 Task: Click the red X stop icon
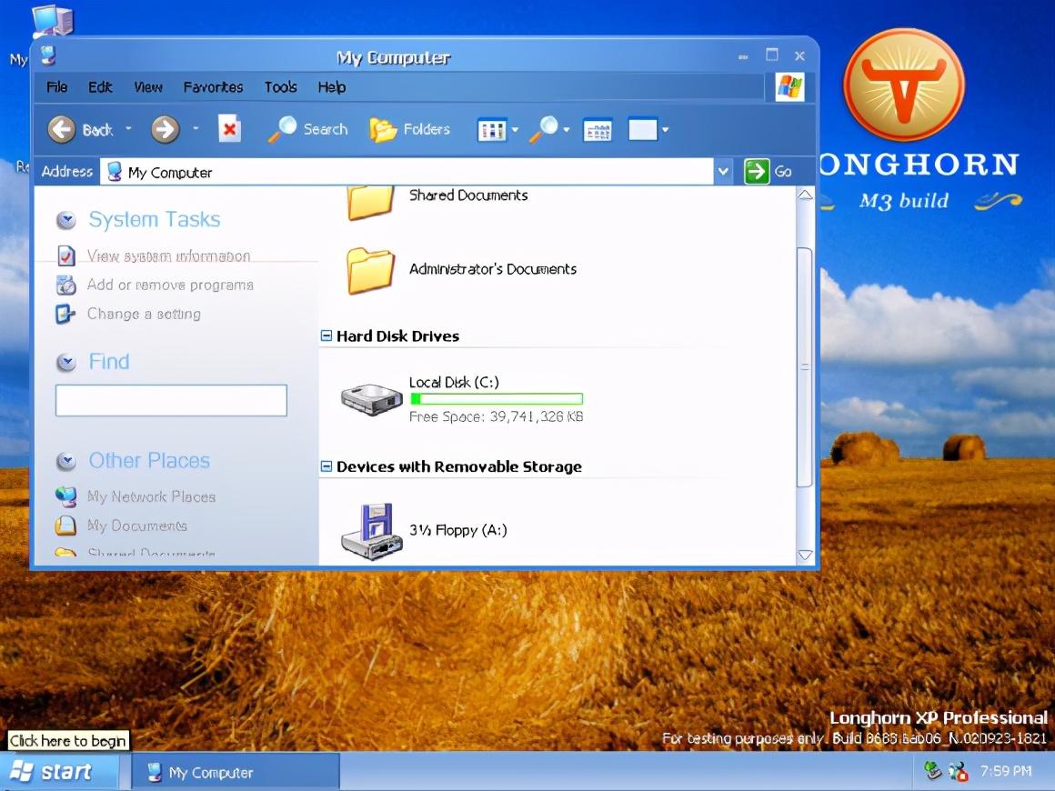tap(229, 128)
